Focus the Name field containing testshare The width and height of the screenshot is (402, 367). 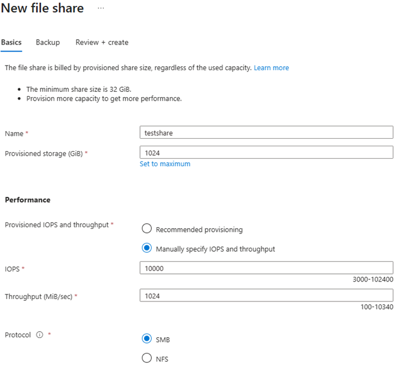point(266,132)
